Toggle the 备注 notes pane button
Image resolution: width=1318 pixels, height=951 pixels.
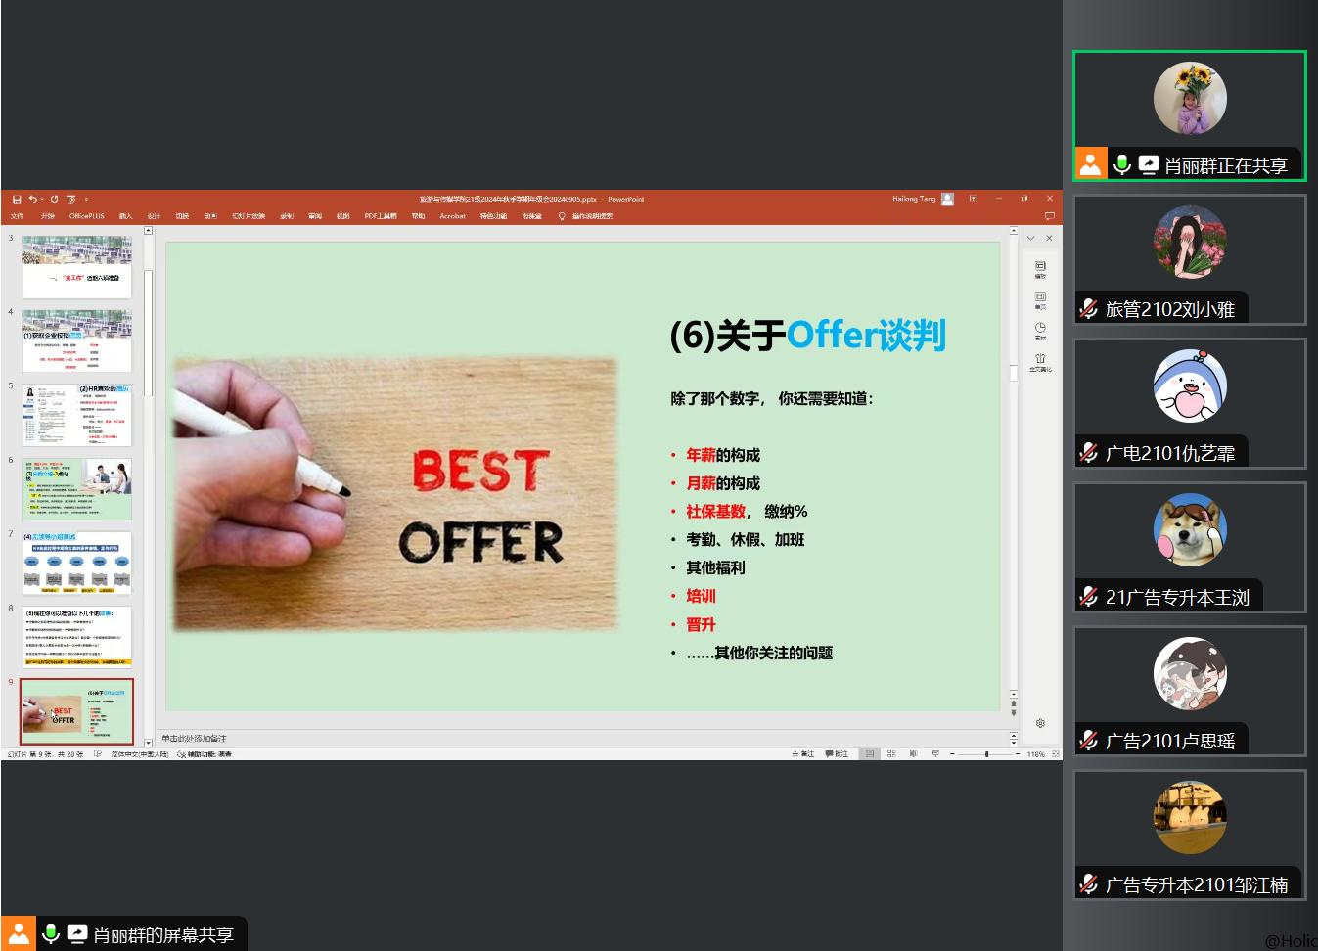click(802, 754)
